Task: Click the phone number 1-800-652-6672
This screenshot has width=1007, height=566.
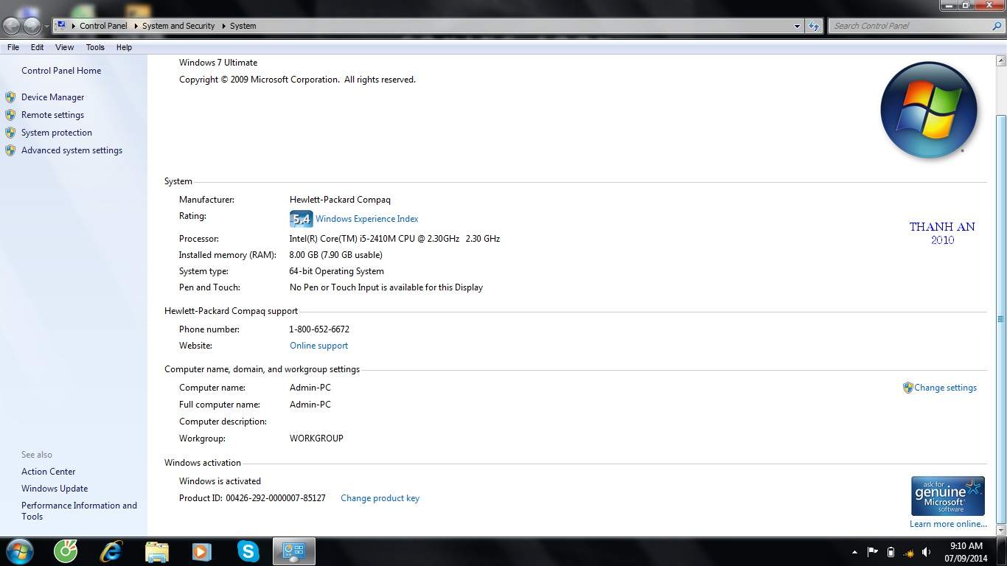Action: pos(319,329)
